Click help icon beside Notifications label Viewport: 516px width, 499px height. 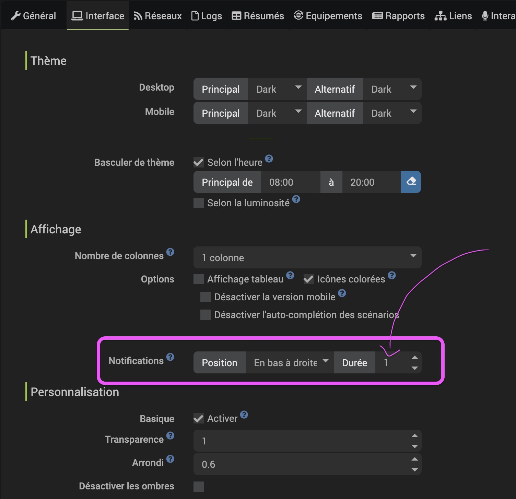click(x=170, y=357)
